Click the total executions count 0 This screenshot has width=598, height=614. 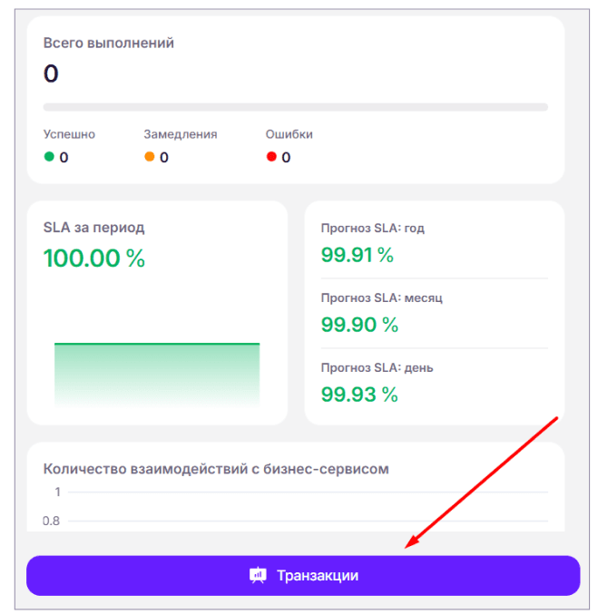tap(51, 73)
